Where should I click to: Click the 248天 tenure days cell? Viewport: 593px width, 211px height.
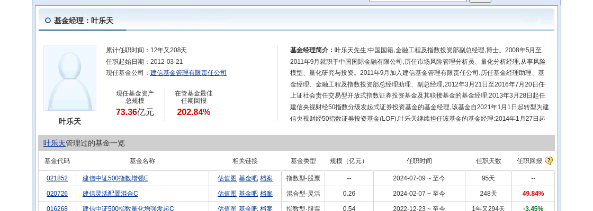tap(488, 194)
